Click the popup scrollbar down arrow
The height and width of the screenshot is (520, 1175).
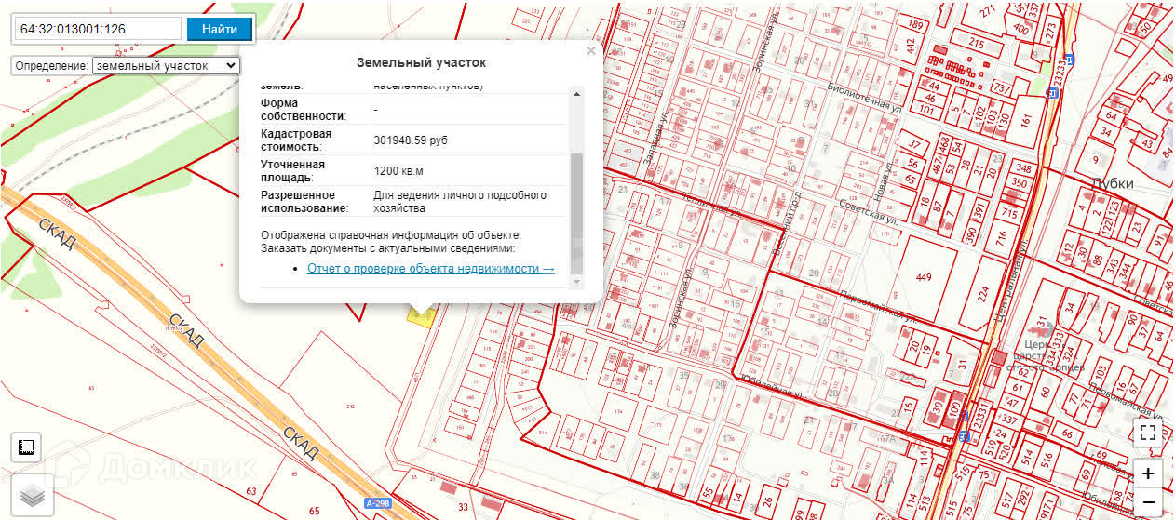pos(576,281)
